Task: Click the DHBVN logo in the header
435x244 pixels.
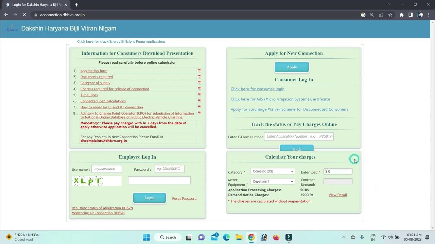Action: point(12,28)
